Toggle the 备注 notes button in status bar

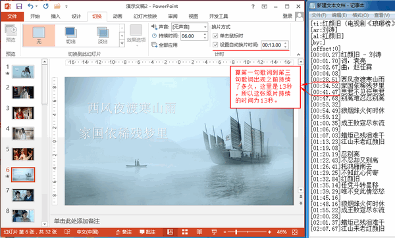[x=124, y=232]
